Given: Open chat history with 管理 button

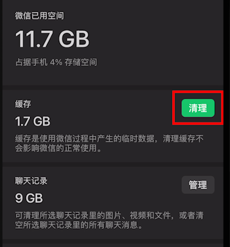Looking at the screenshot, I should 198,185.
